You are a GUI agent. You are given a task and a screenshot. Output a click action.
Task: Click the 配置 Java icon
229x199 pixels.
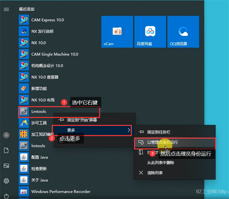click(24, 157)
